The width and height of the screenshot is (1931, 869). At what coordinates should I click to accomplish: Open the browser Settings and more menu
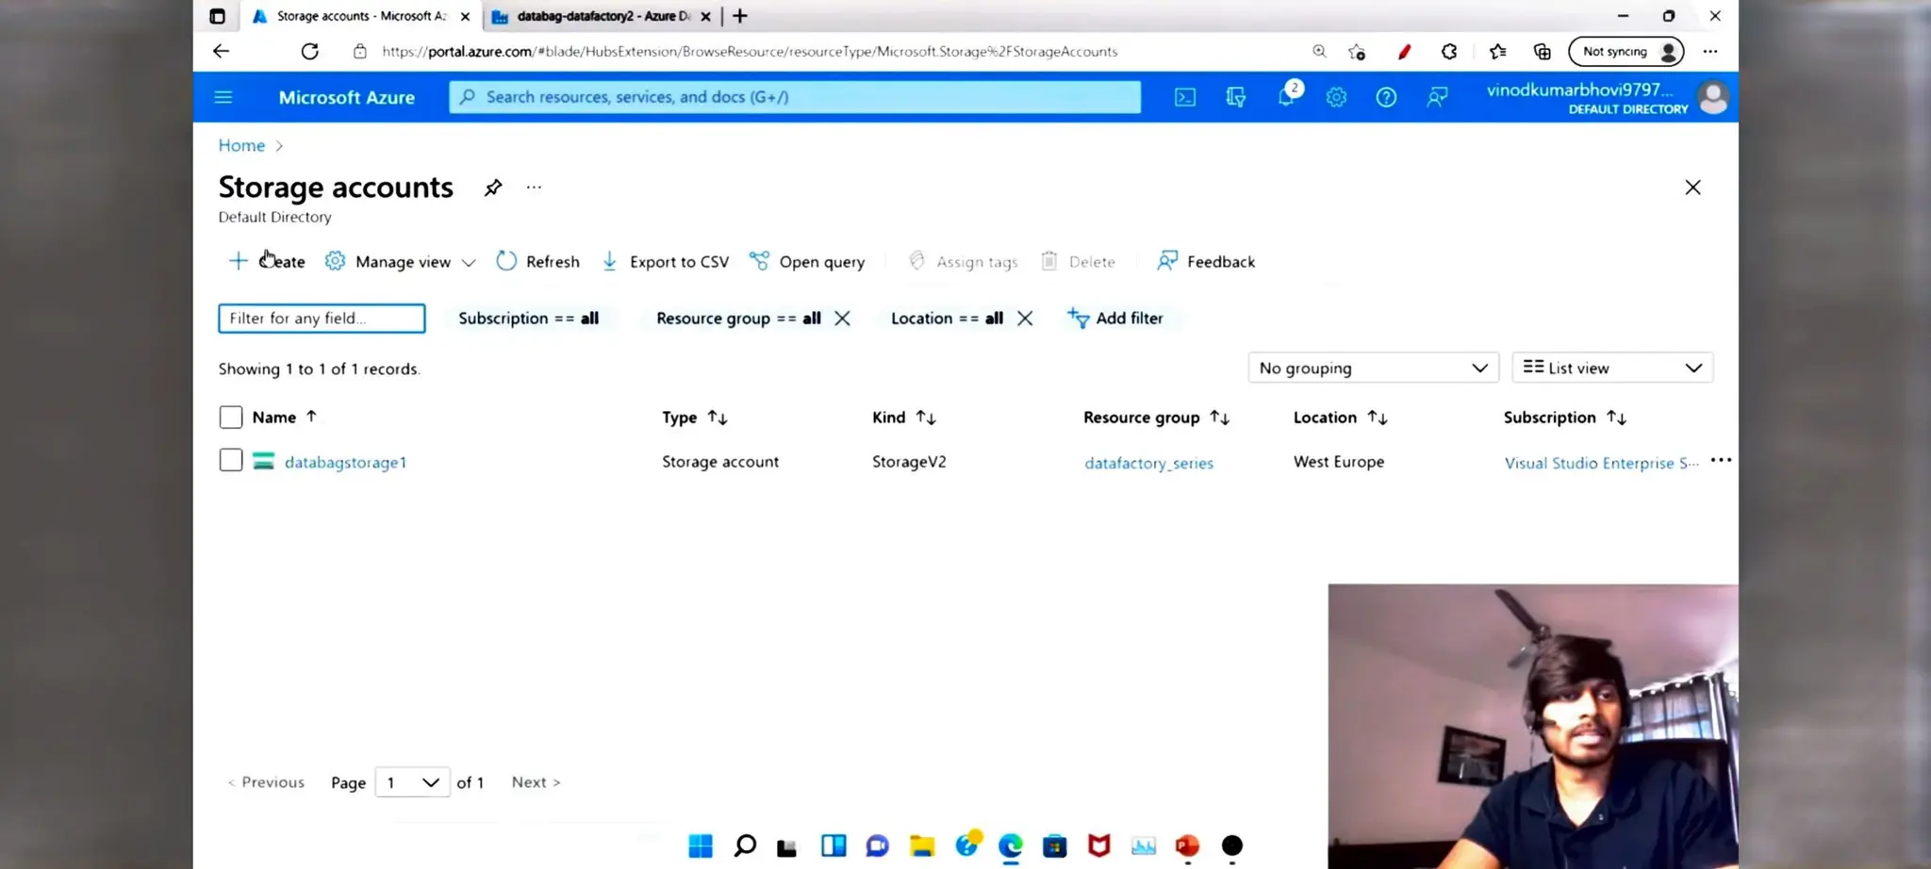1710,52
